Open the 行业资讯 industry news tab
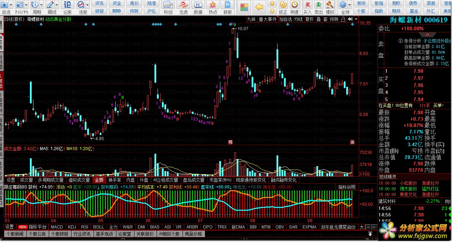This screenshot has width=453, height=242. [82, 234]
